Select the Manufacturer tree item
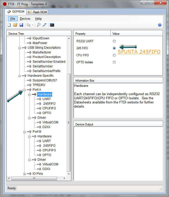The width and height of the screenshot is (169, 197). coord(42,52)
